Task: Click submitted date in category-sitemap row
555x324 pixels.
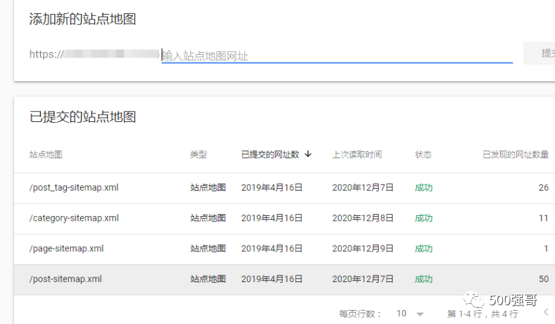Action: click(272, 218)
